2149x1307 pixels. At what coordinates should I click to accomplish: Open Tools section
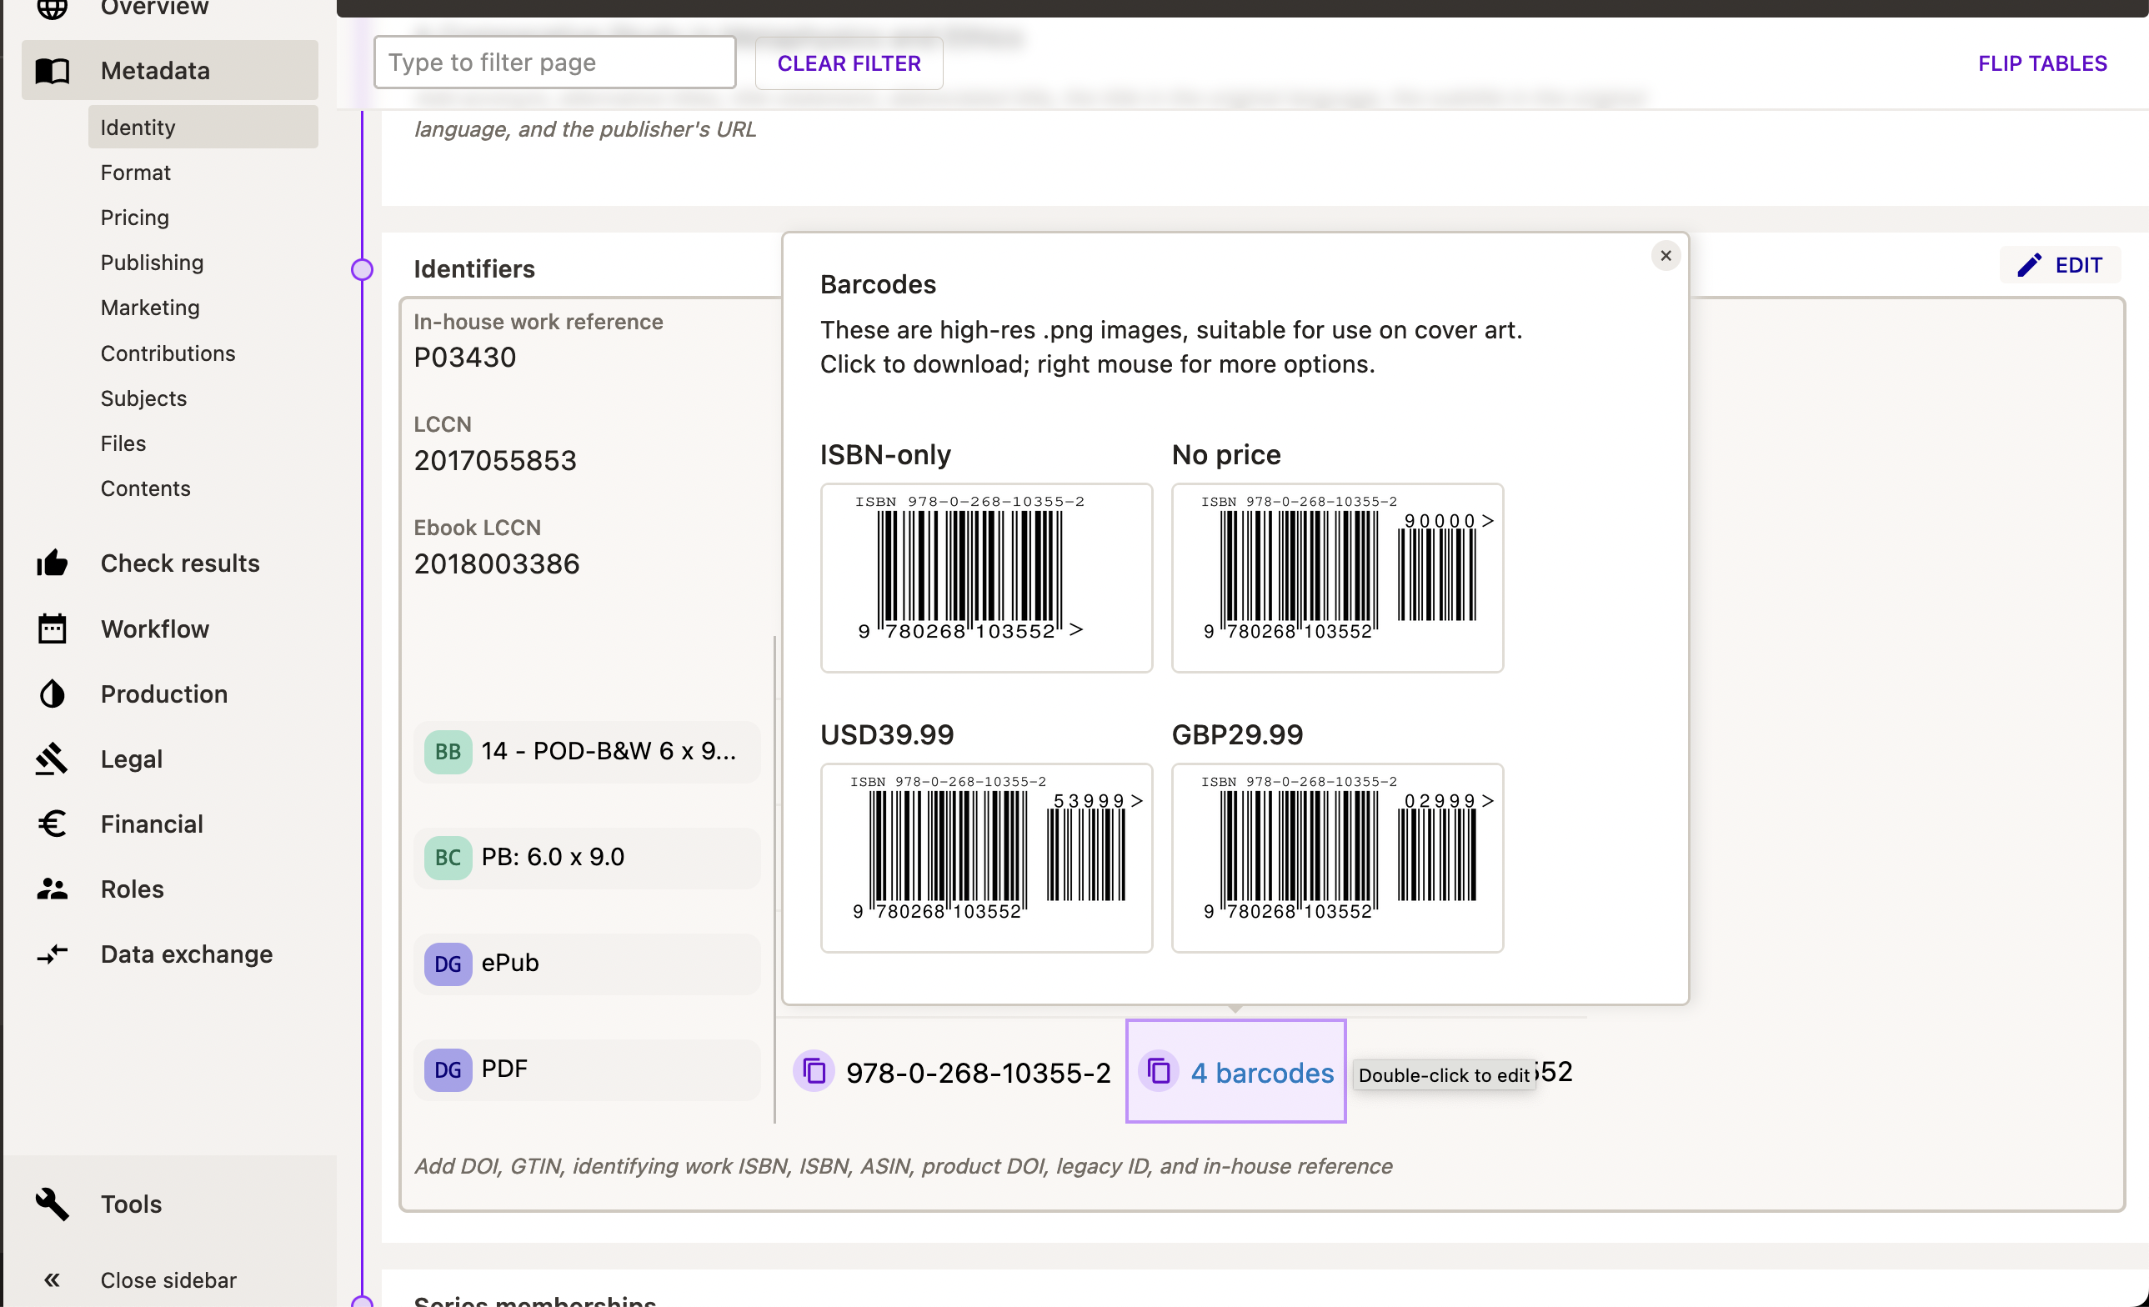pos(131,1204)
